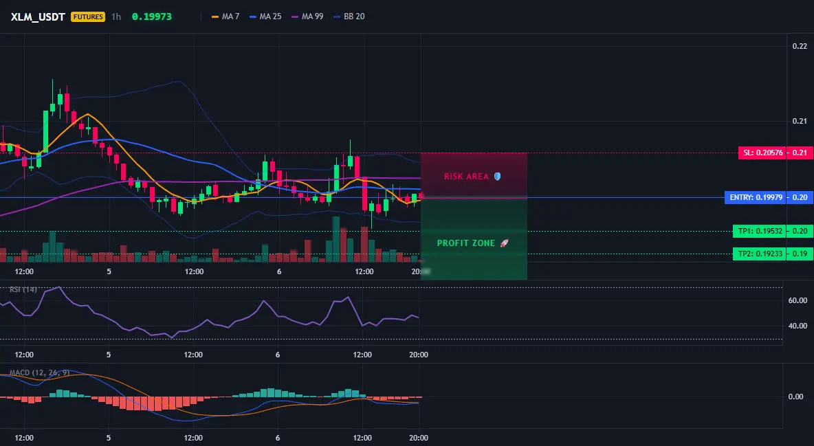Click the 0.22 price axis value
The image size is (814, 446).
[800, 46]
